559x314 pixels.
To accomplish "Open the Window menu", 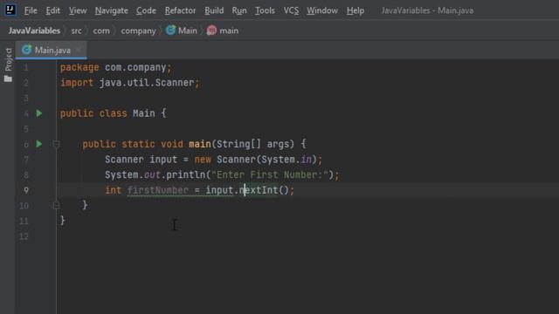I will [322, 10].
